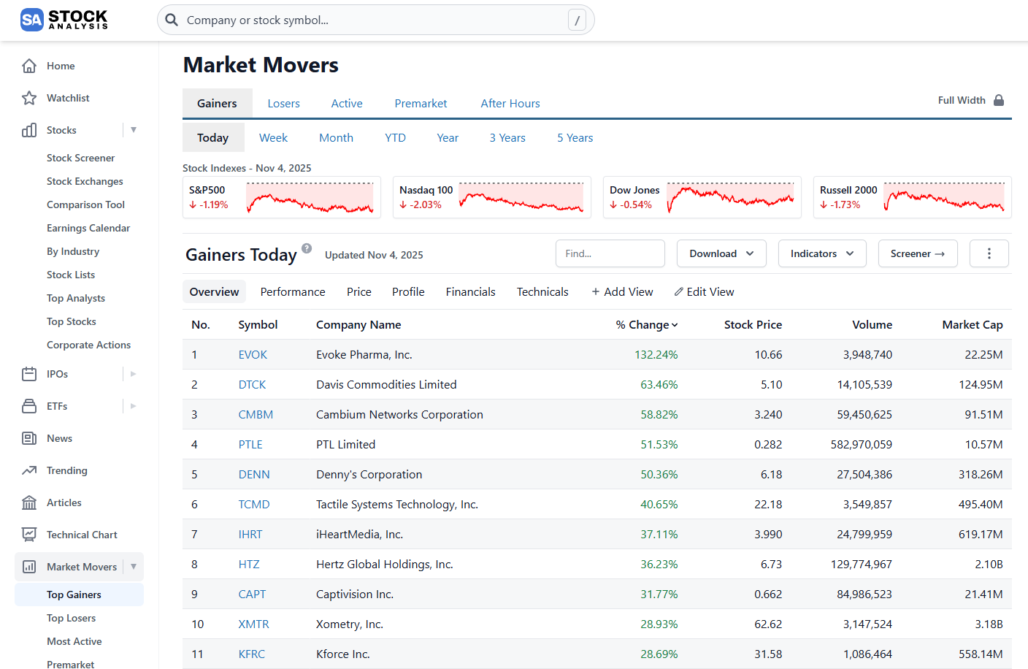
Task: Select the Week timeframe tab
Action: click(x=273, y=137)
